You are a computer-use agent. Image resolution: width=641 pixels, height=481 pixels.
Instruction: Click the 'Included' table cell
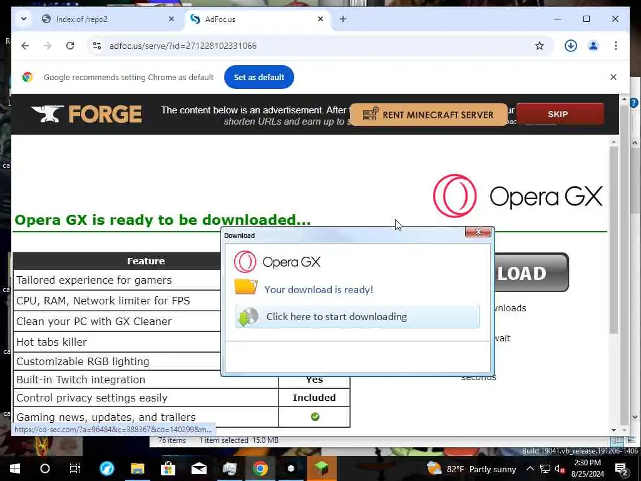point(314,398)
